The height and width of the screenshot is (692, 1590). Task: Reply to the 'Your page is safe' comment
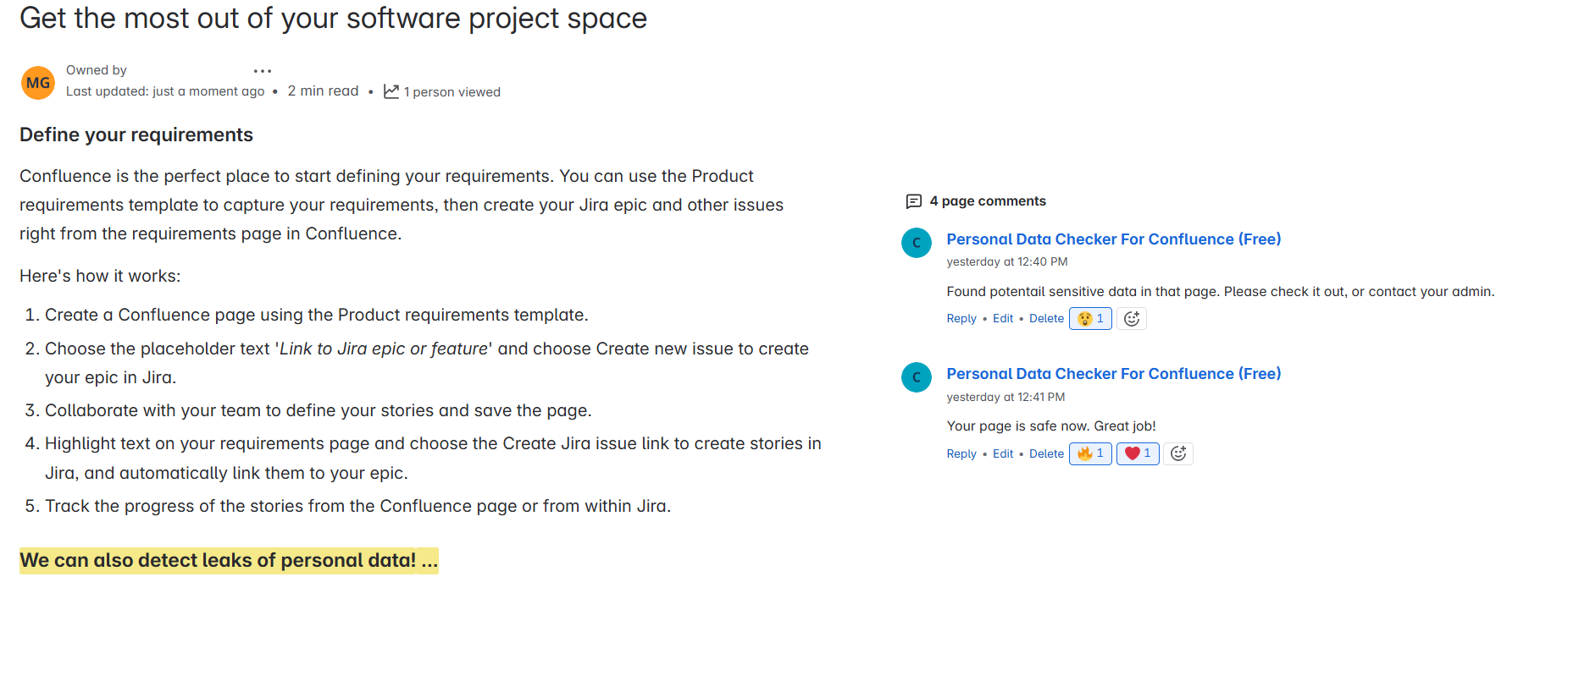961,454
